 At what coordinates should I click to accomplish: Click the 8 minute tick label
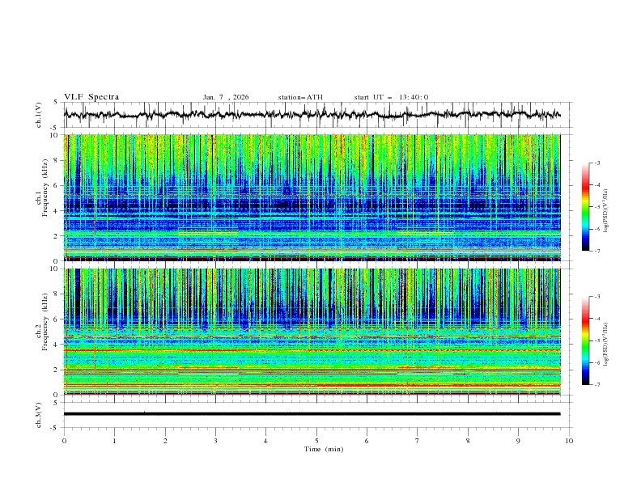coord(468,441)
